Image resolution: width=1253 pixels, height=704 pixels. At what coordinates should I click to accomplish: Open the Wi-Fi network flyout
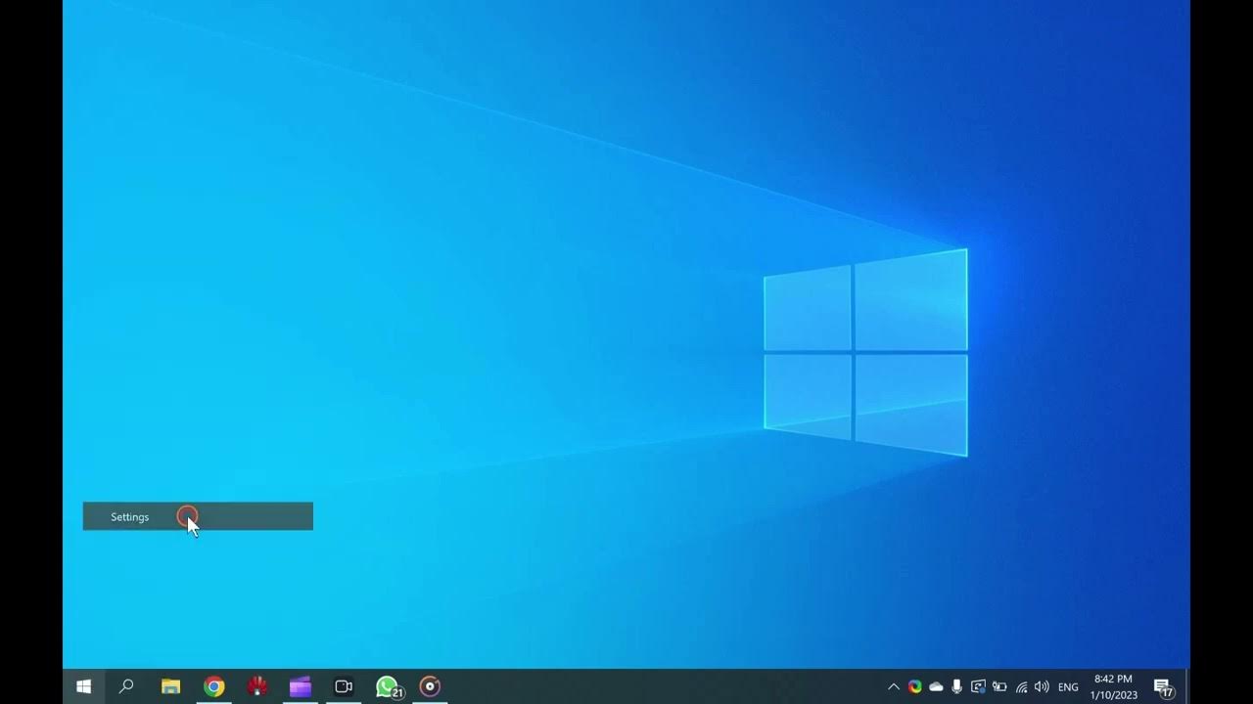click(x=1021, y=687)
